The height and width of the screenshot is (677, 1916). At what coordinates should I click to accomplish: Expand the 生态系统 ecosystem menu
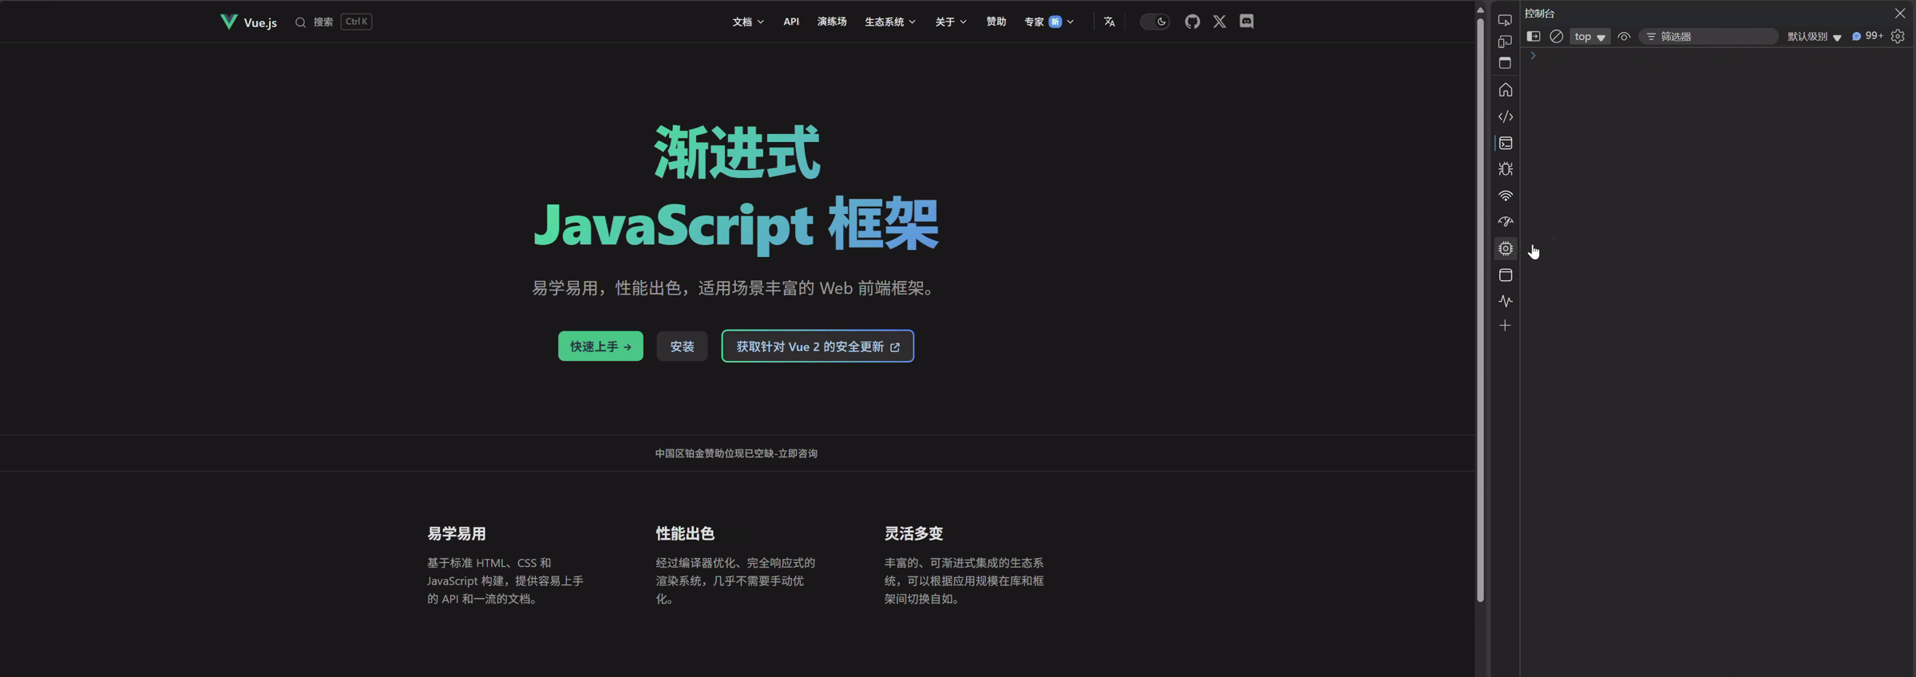click(x=890, y=22)
